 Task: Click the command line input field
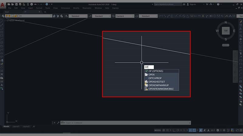(122, 123)
